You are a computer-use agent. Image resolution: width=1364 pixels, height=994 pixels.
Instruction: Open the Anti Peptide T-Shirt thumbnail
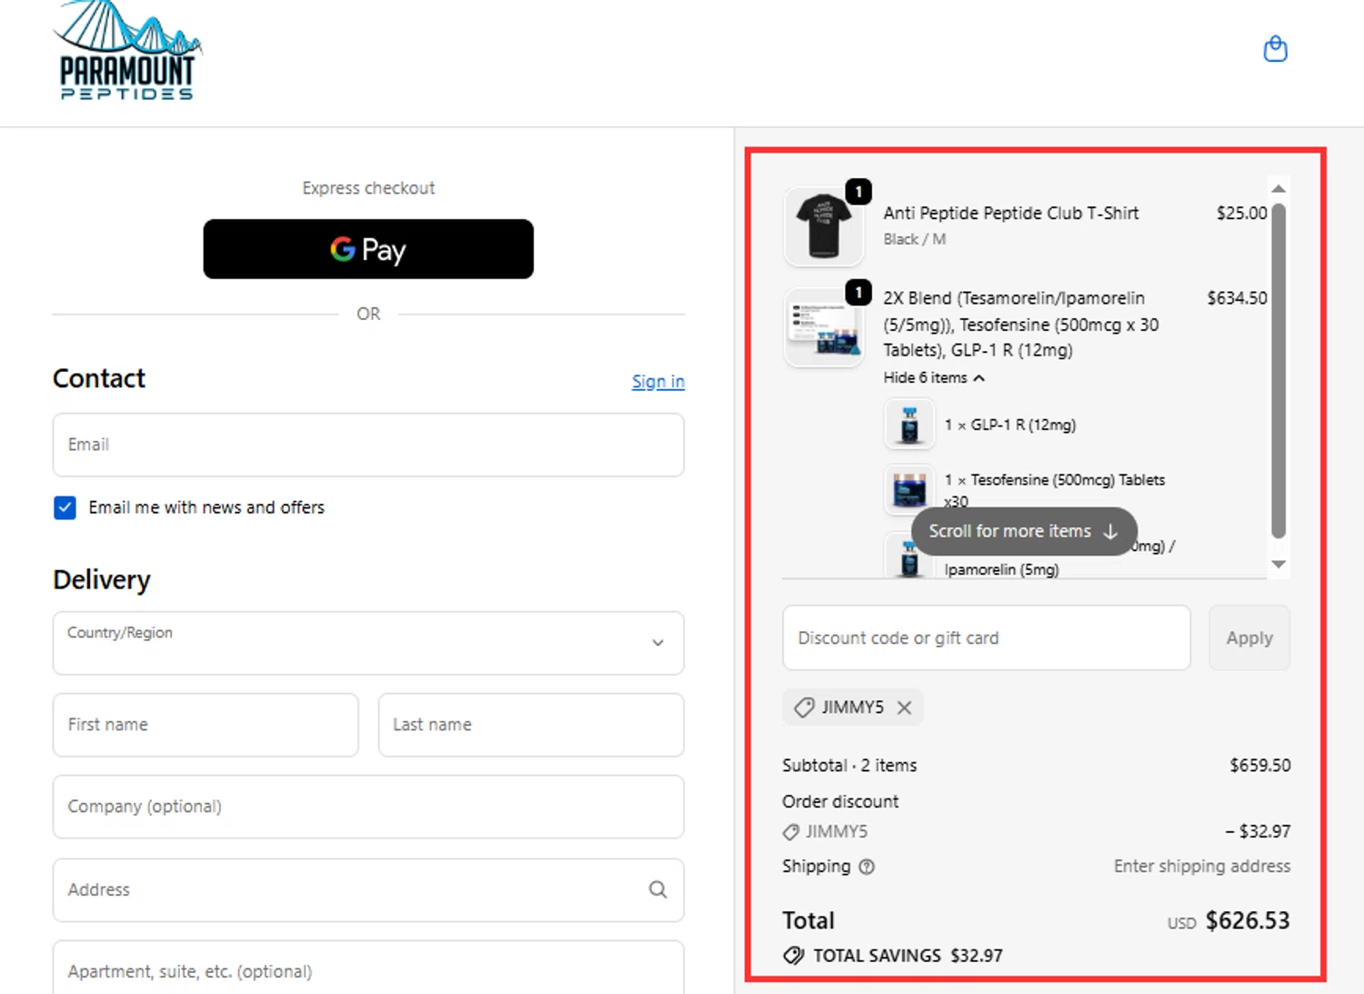point(824,226)
